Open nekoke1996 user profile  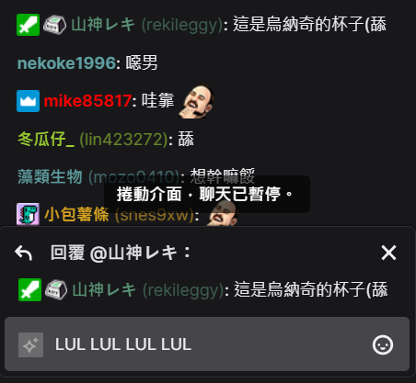tap(66, 63)
